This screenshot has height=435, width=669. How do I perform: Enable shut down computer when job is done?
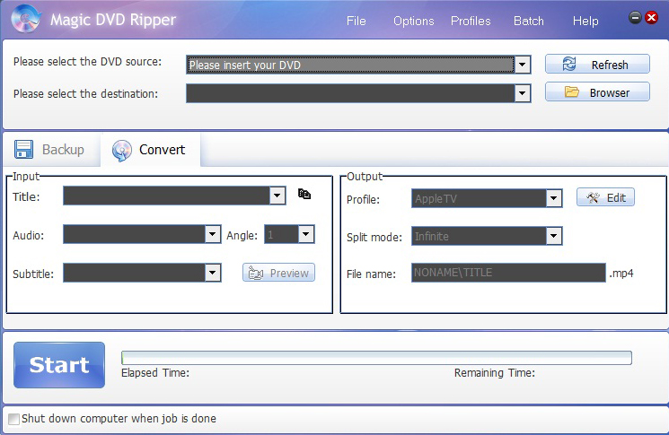(14, 419)
